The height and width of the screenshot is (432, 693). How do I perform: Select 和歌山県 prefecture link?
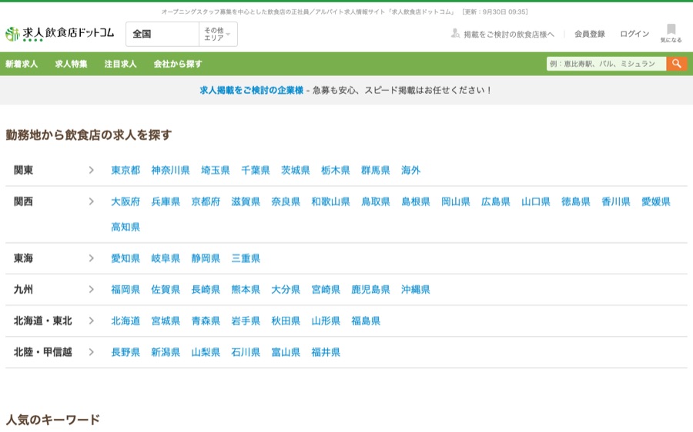tap(330, 201)
